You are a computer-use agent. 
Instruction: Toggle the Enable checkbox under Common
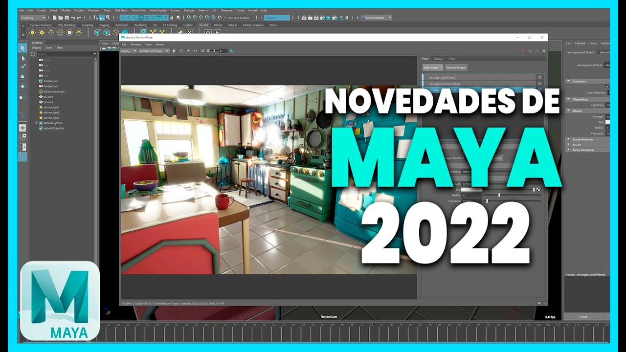tap(607, 87)
